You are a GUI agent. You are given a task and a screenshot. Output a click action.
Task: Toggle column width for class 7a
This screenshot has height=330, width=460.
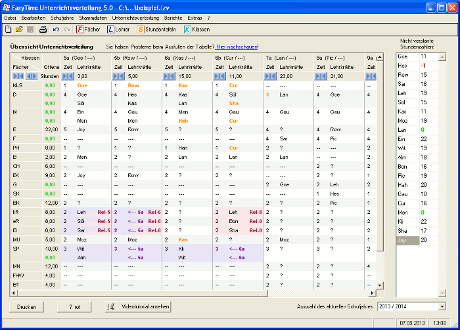click(x=270, y=76)
